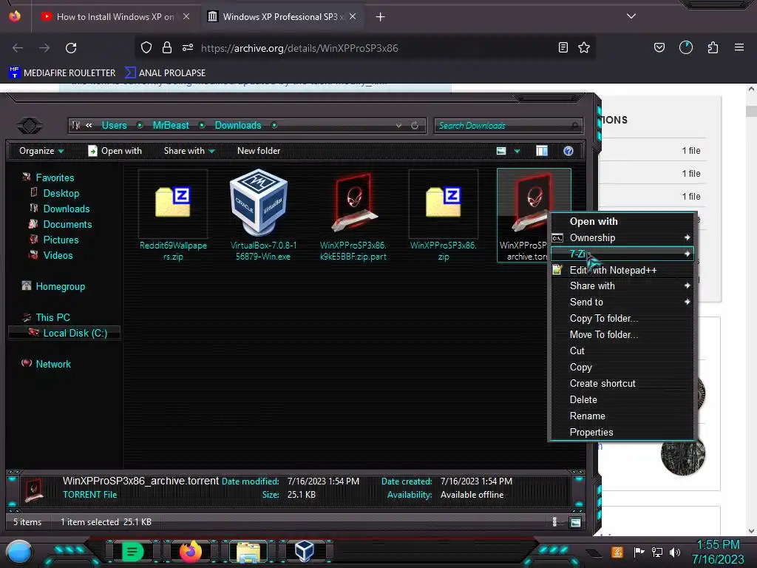
Task: Open Firefox from taskbar
Action: click(x=191, y=551)
